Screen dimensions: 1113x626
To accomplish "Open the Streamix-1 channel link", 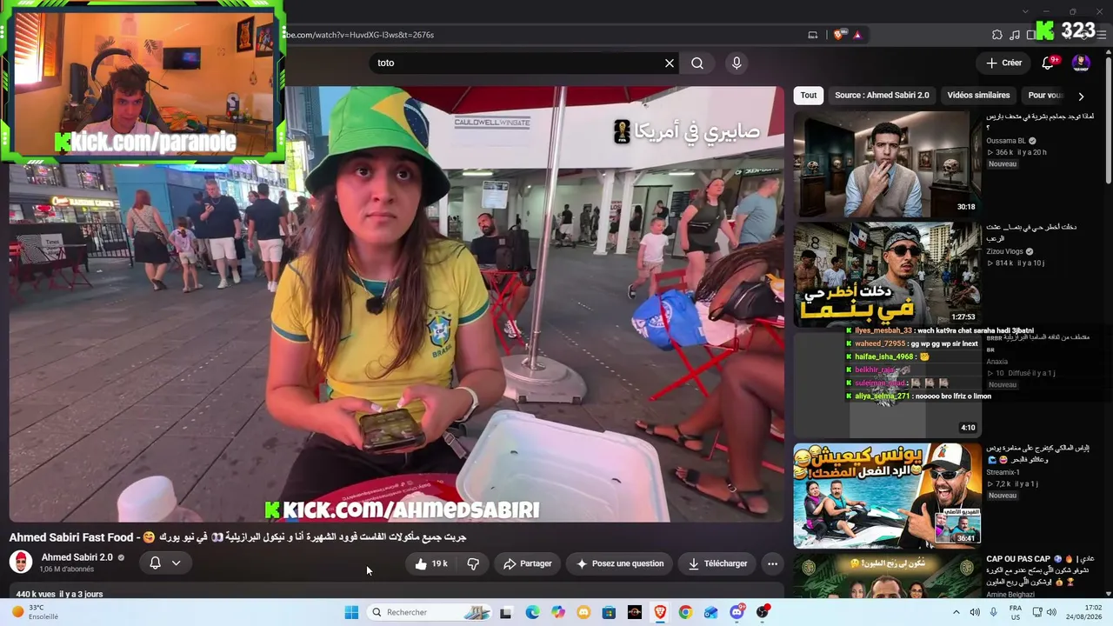I will click(x=1002, y=472).
